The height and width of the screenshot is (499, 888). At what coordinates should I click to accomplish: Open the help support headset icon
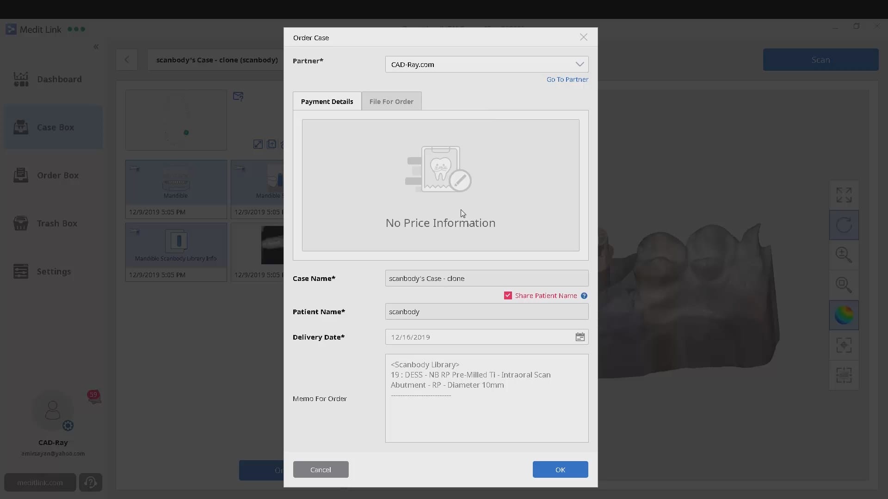coord(91,482)
